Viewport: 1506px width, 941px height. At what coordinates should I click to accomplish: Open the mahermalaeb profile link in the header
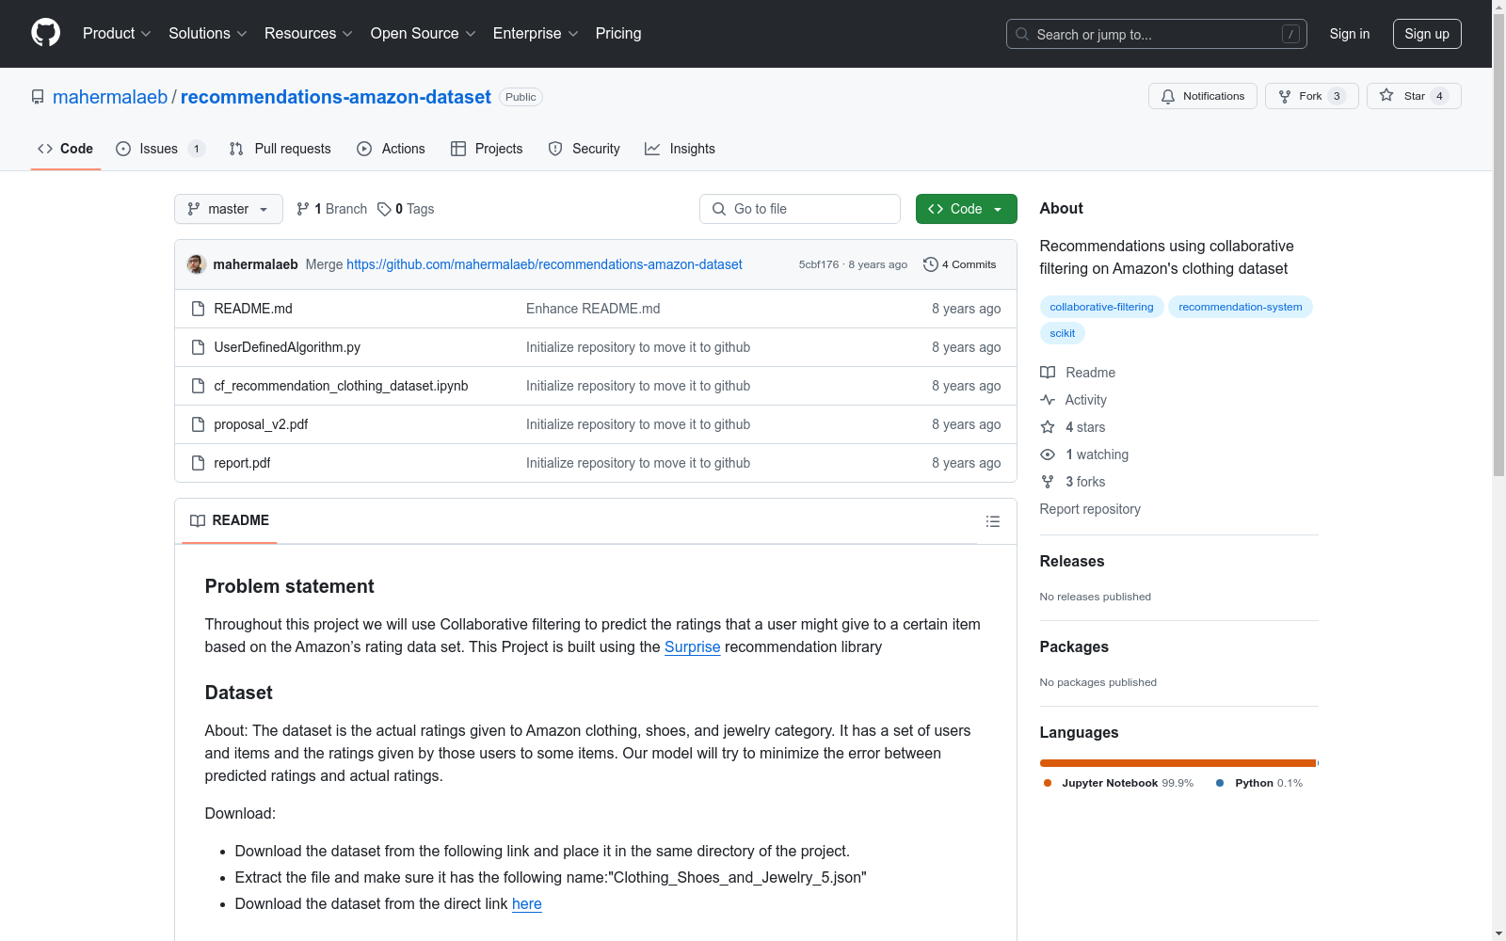[110, 97]
